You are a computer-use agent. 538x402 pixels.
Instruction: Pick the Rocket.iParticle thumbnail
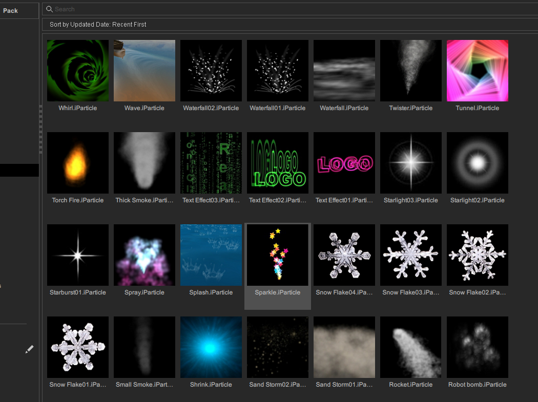(x=411, y=347)
